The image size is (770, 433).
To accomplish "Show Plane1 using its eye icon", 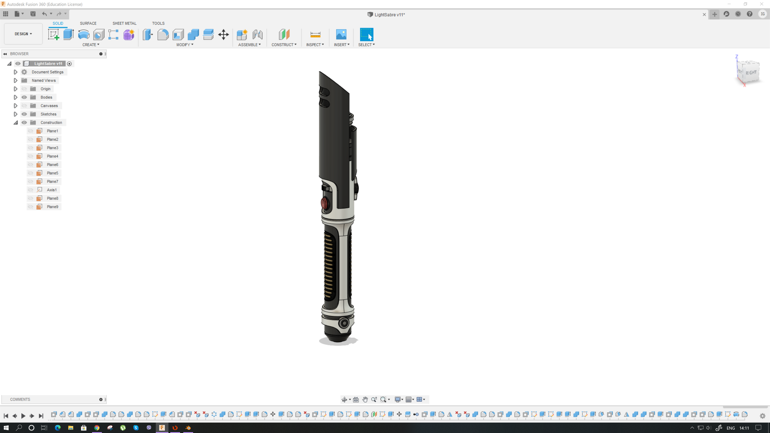I will [x=31, y=131].
